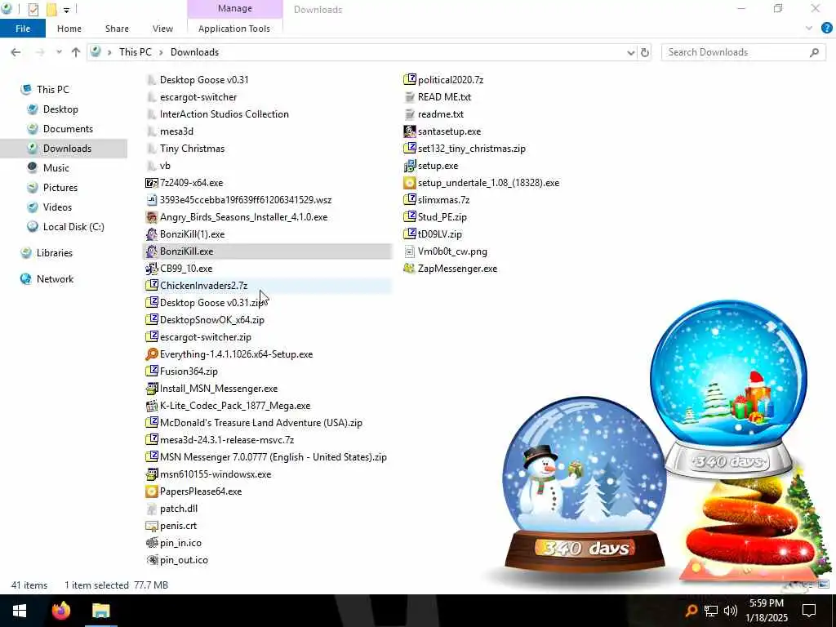
Task: Open the Action Center notifications icon
Action: 809,611
